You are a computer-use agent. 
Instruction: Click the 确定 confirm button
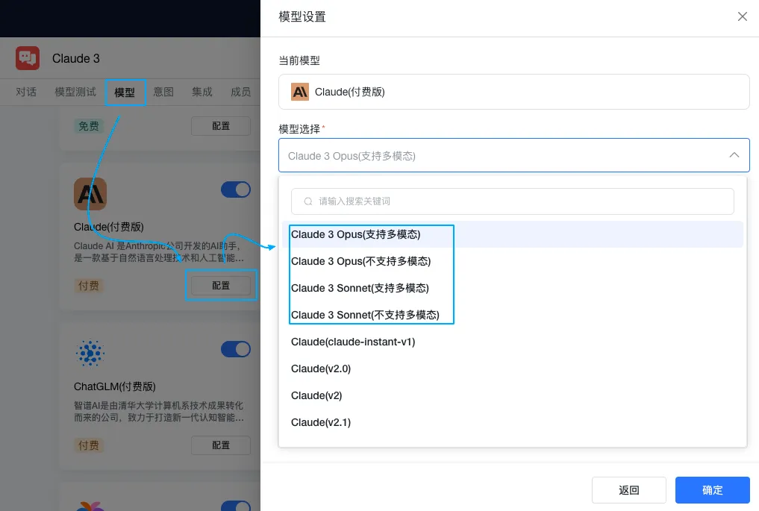tap(713, 490)
